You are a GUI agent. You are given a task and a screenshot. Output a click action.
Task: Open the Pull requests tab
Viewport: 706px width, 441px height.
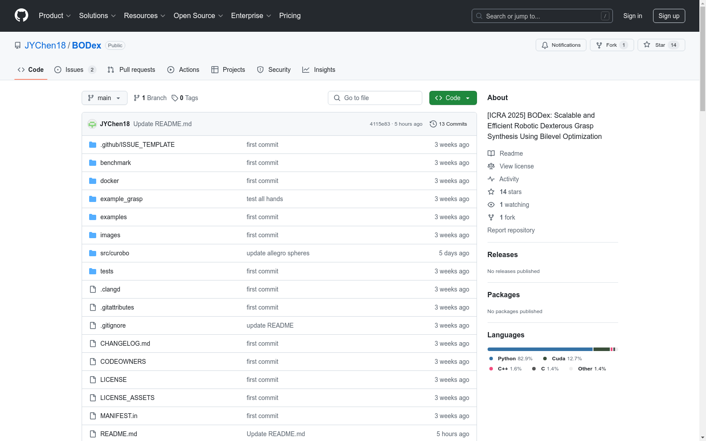[x=131, y=70]
